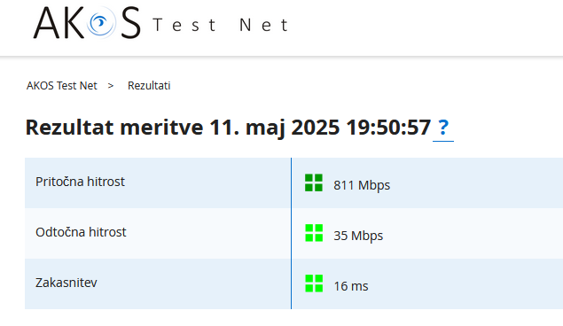563x326 pixels.
Task: Select the Rezultati breadcrumb item
Action: tap(149, 86)
